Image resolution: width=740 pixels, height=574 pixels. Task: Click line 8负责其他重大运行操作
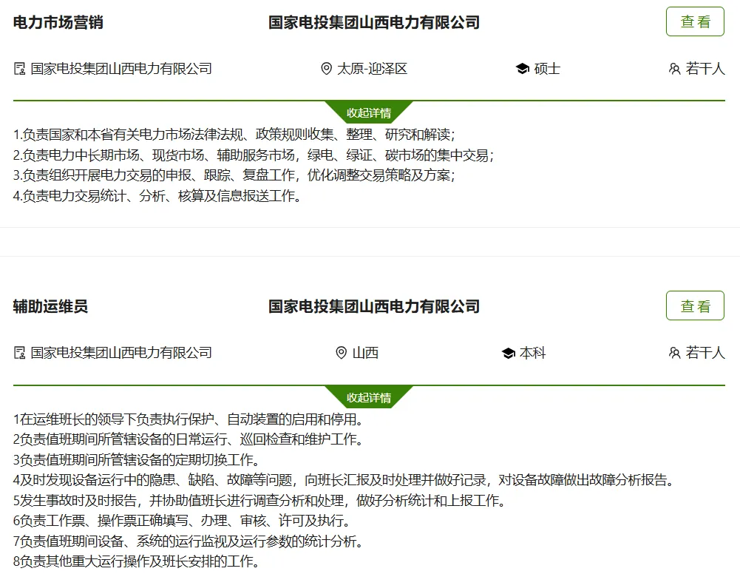click(x=136, y=561)
